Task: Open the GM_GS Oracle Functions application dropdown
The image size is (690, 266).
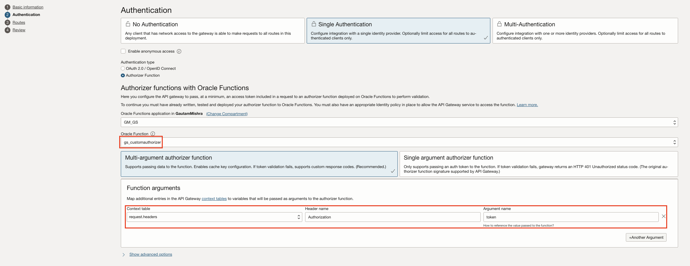Action: point(399,122)
